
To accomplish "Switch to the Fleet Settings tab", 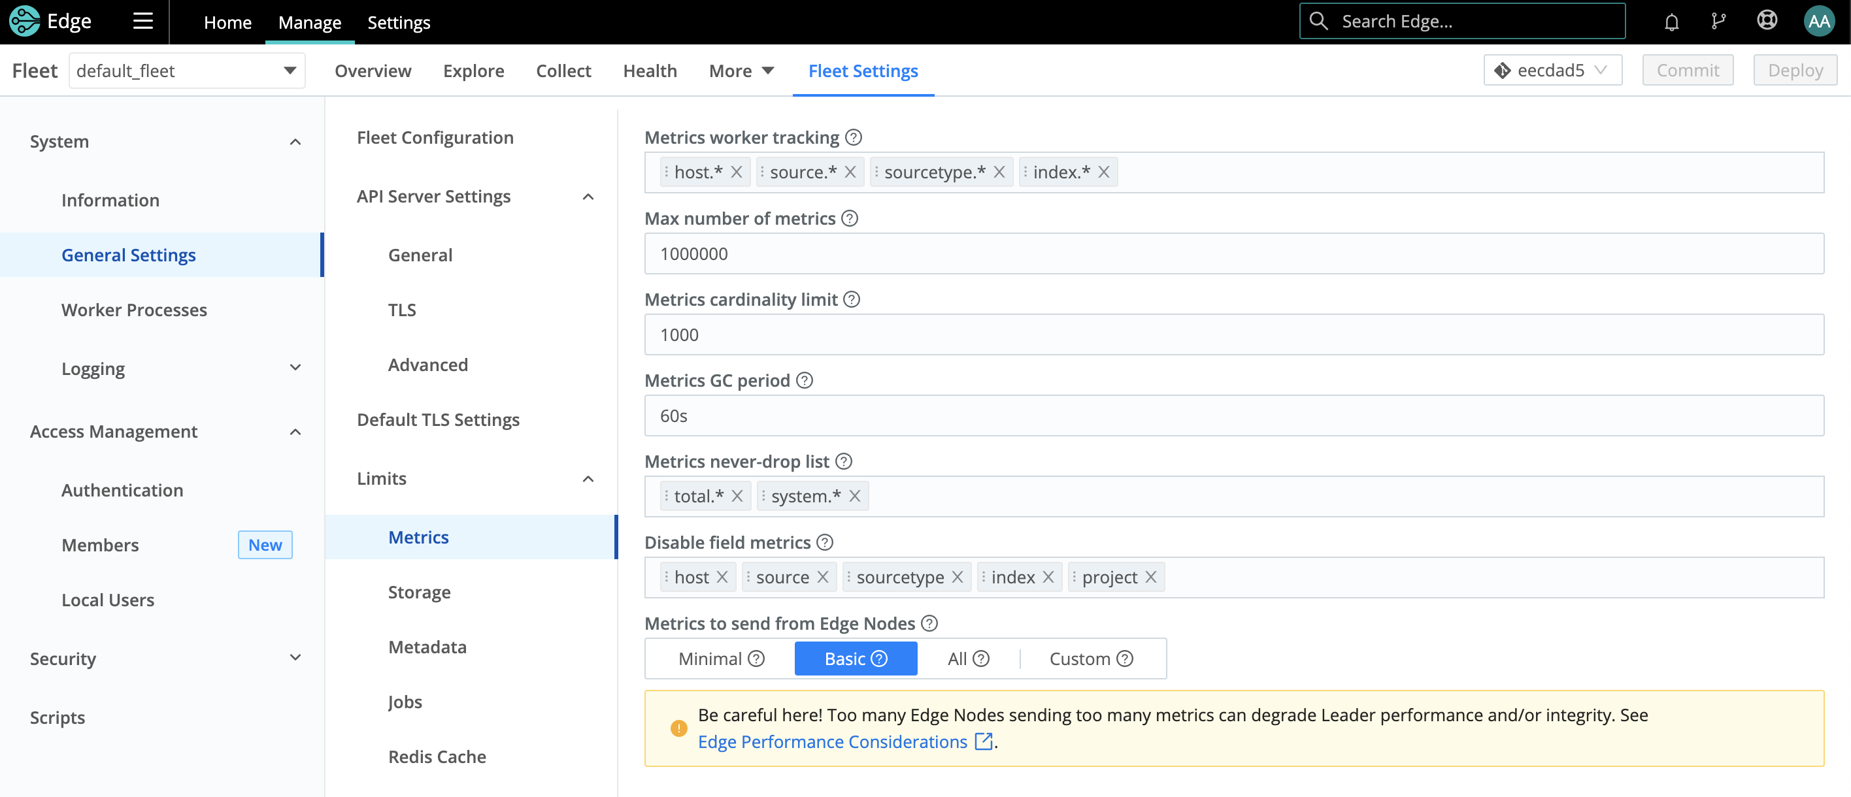I will pos(863,71).
